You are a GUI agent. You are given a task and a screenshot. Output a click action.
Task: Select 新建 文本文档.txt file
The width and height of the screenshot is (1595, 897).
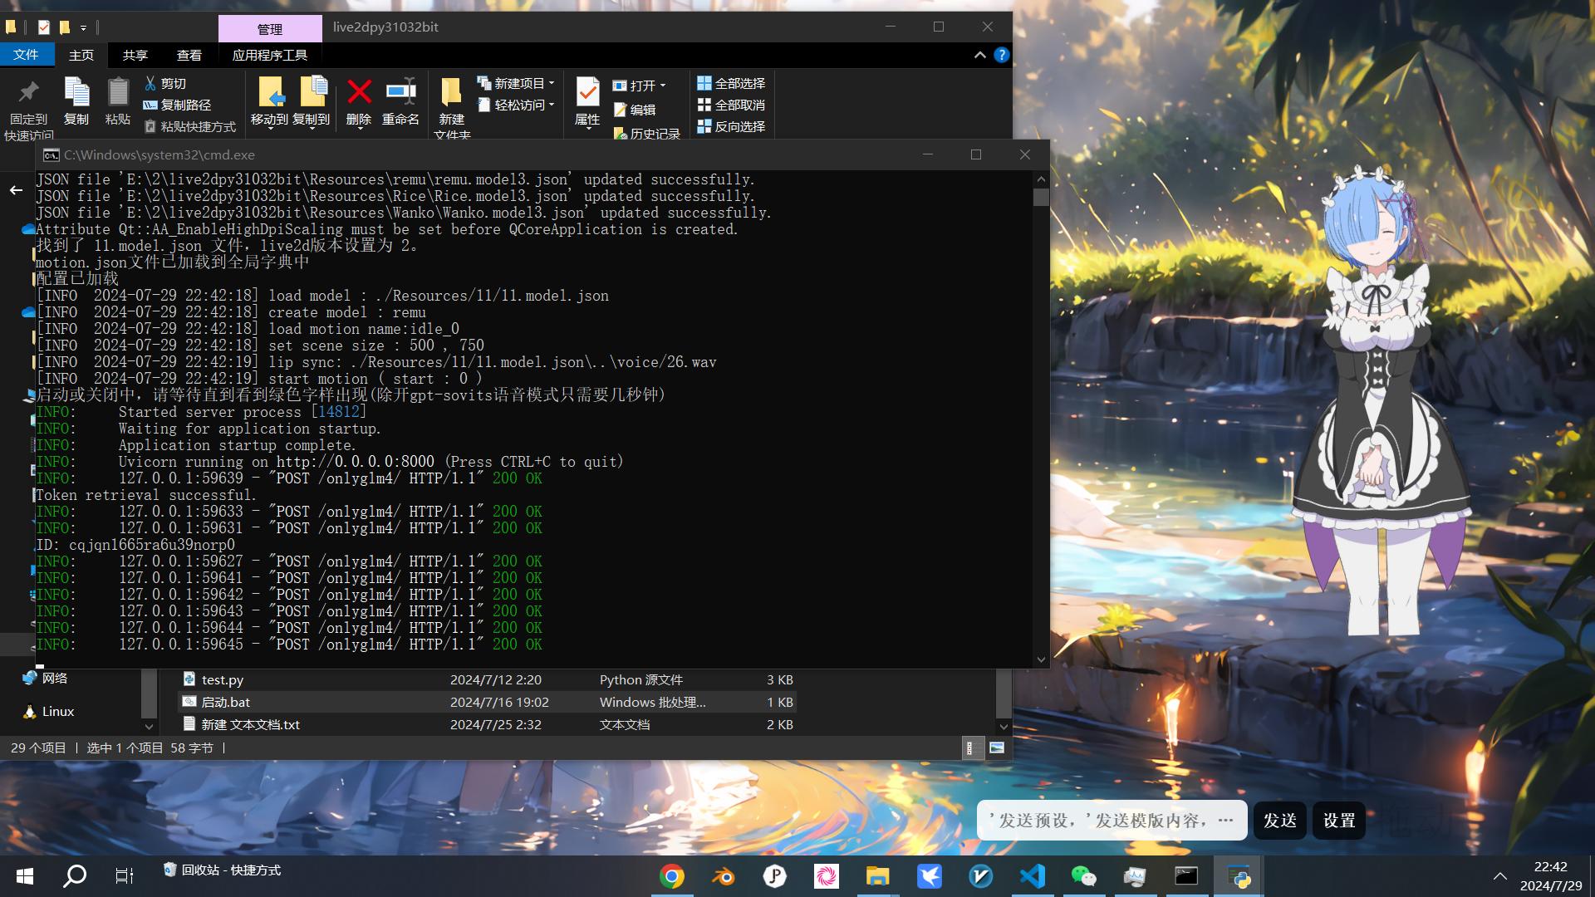tap(488, 725)
